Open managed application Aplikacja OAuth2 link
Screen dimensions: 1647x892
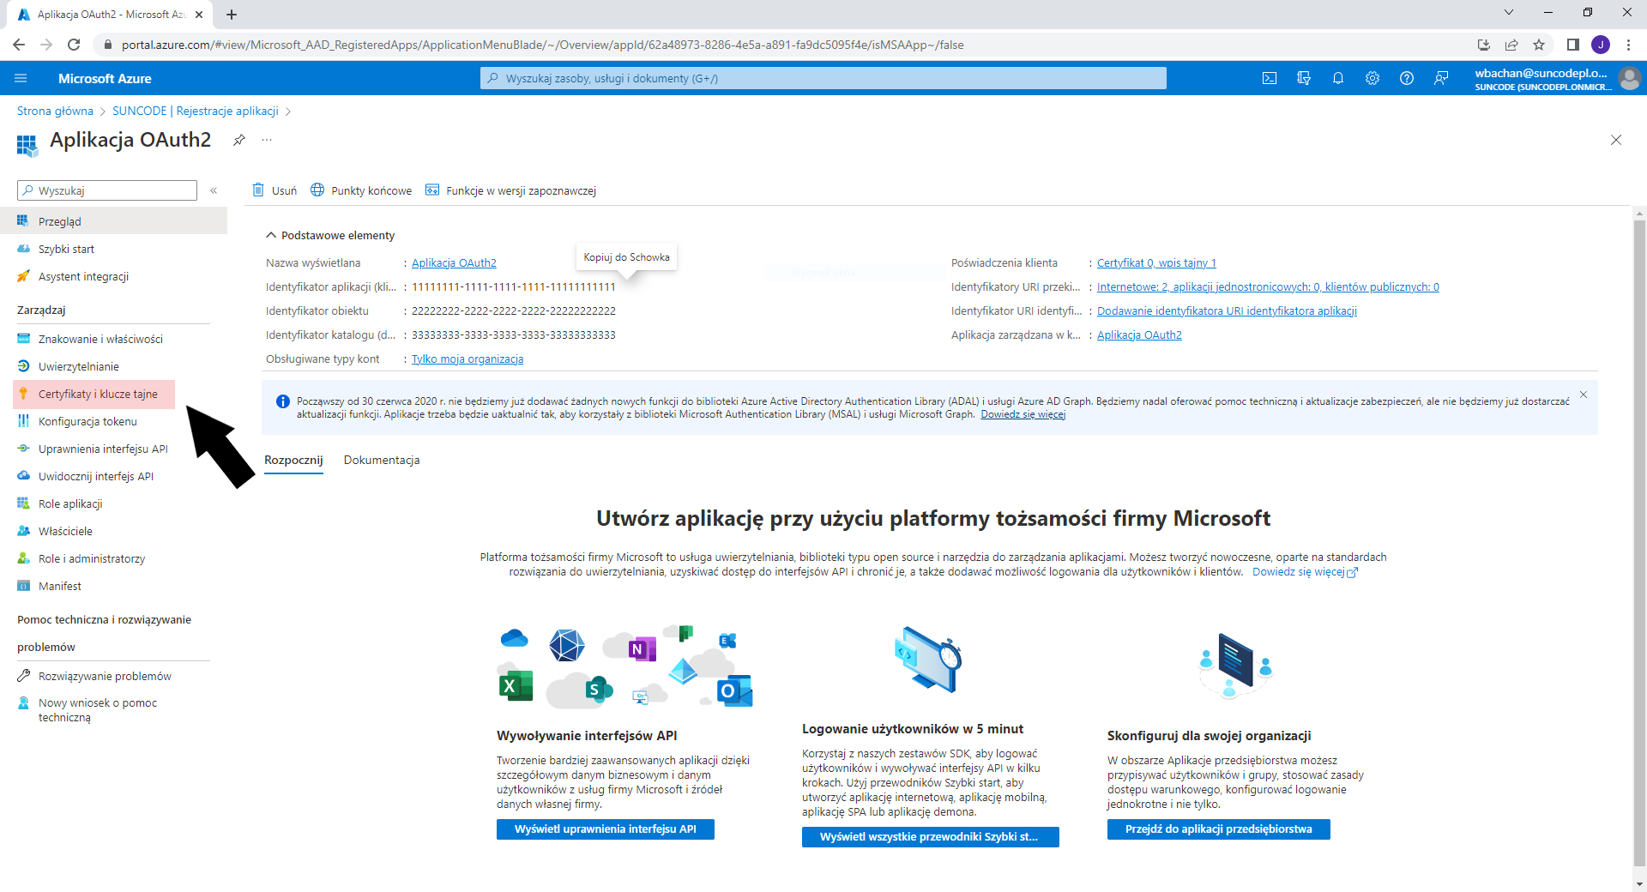(x=1139, y=334)
